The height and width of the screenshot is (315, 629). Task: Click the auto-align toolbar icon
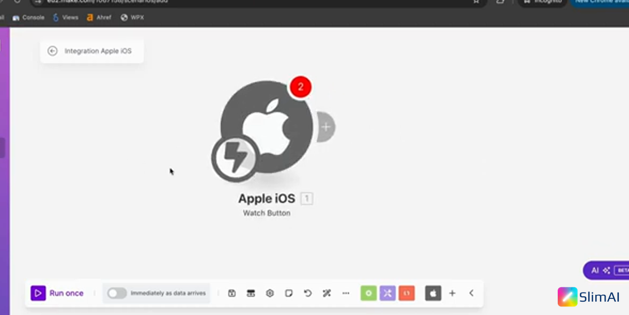(x=251, y=293)
